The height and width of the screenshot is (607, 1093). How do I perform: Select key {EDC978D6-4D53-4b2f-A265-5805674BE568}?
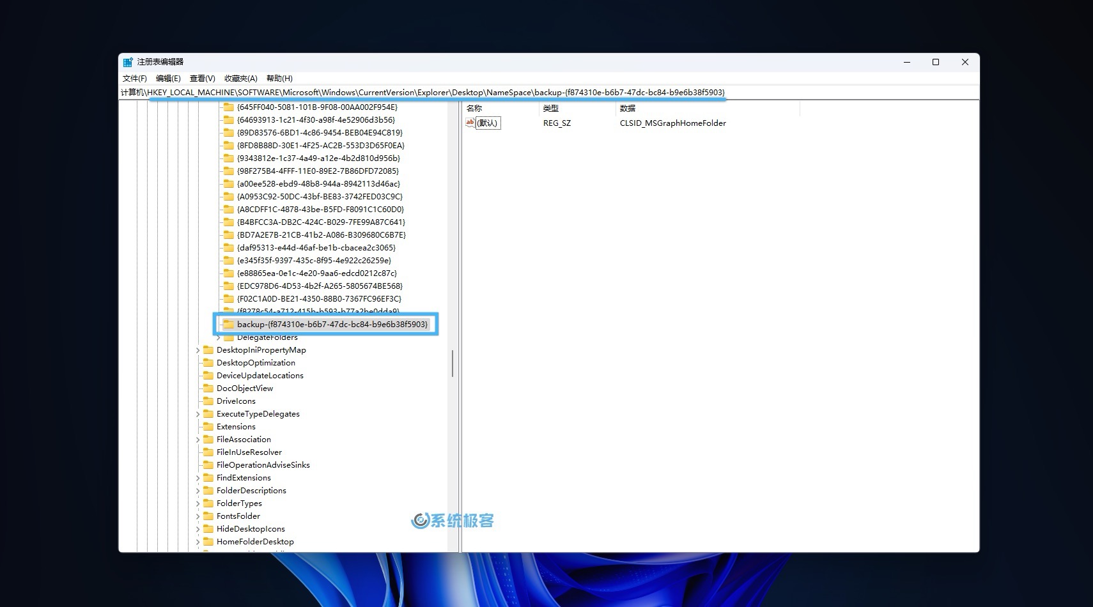[x=320, y=286]
